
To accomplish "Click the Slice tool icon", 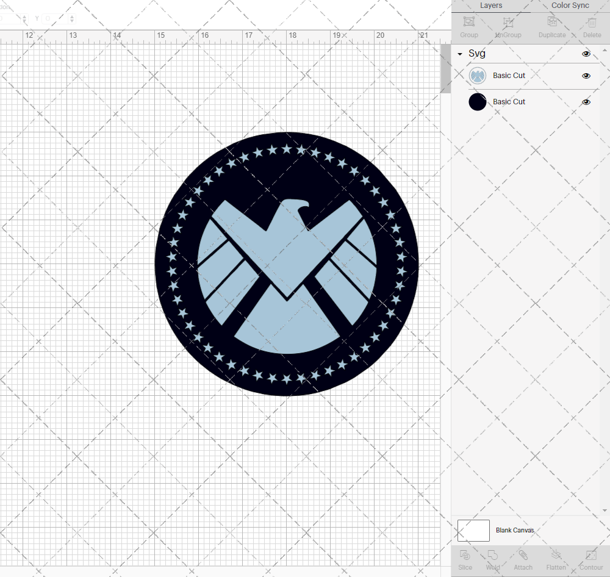I will coord(465,555).
